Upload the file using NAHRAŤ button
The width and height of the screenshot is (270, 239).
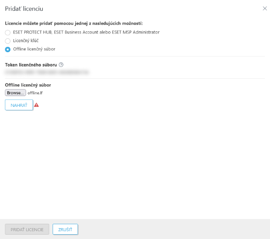click(x=19, y=105)
